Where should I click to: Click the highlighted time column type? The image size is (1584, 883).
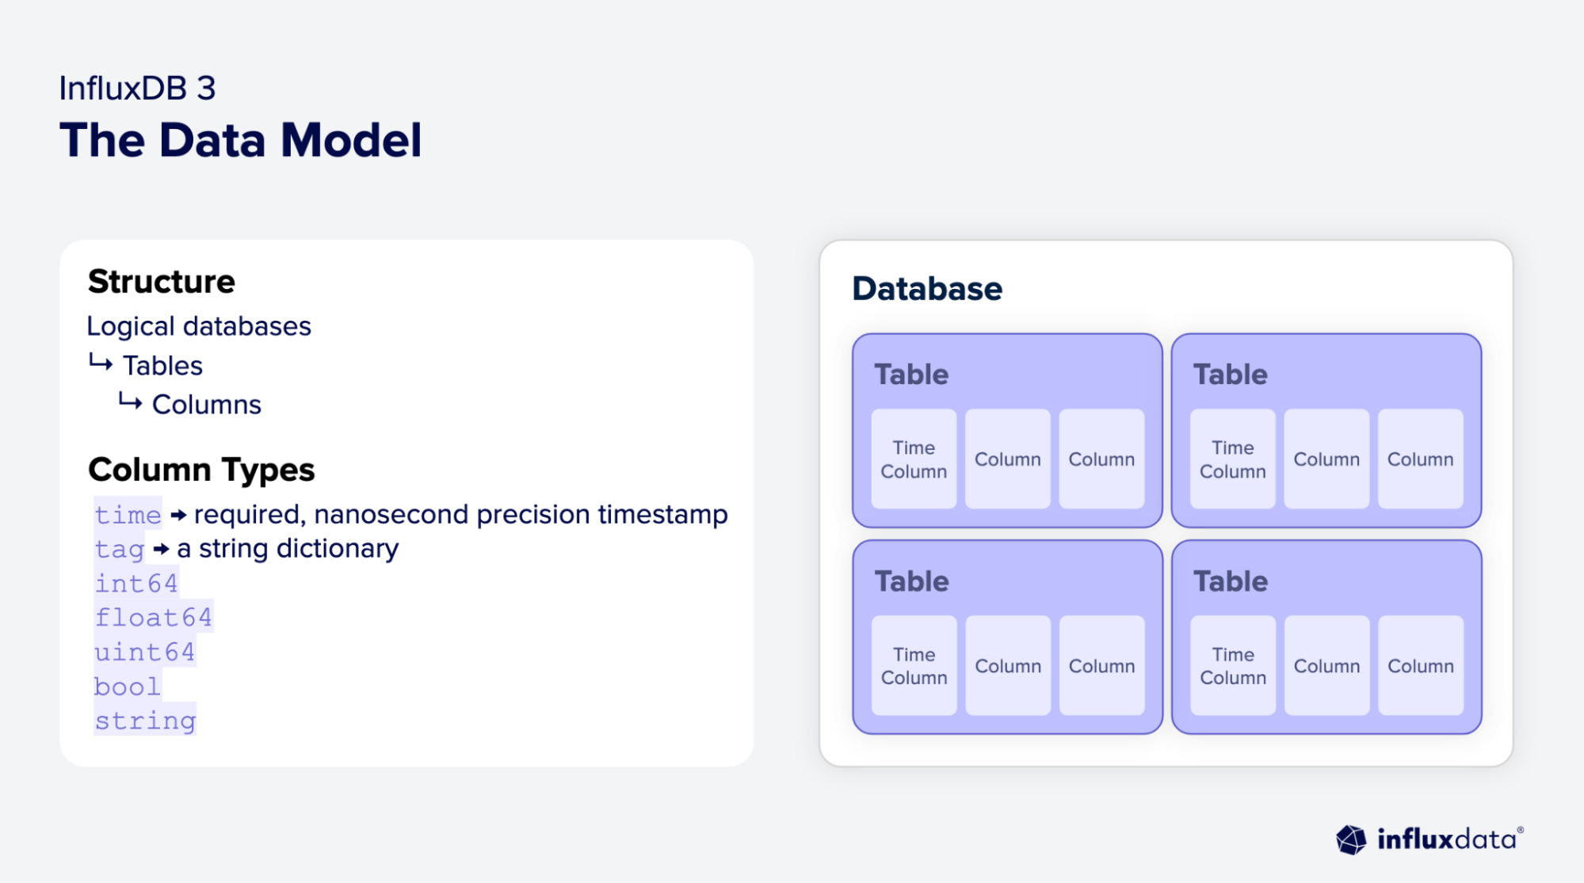pyautogui.click(x=128, y=515)
